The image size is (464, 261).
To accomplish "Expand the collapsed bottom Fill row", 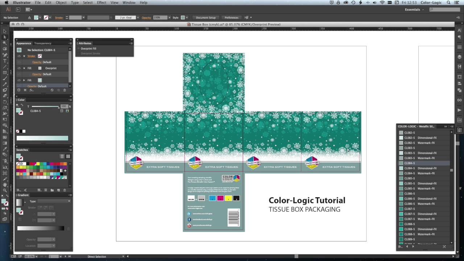I will pos(24,80).
